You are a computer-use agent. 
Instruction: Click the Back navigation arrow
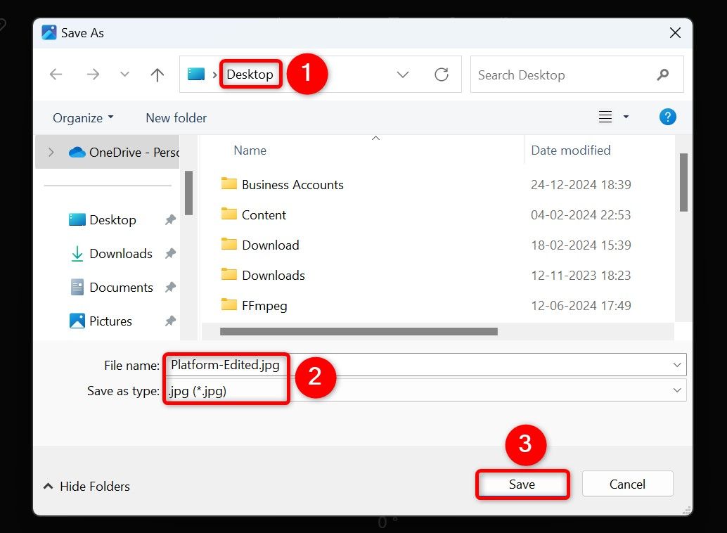pos(56,75)
